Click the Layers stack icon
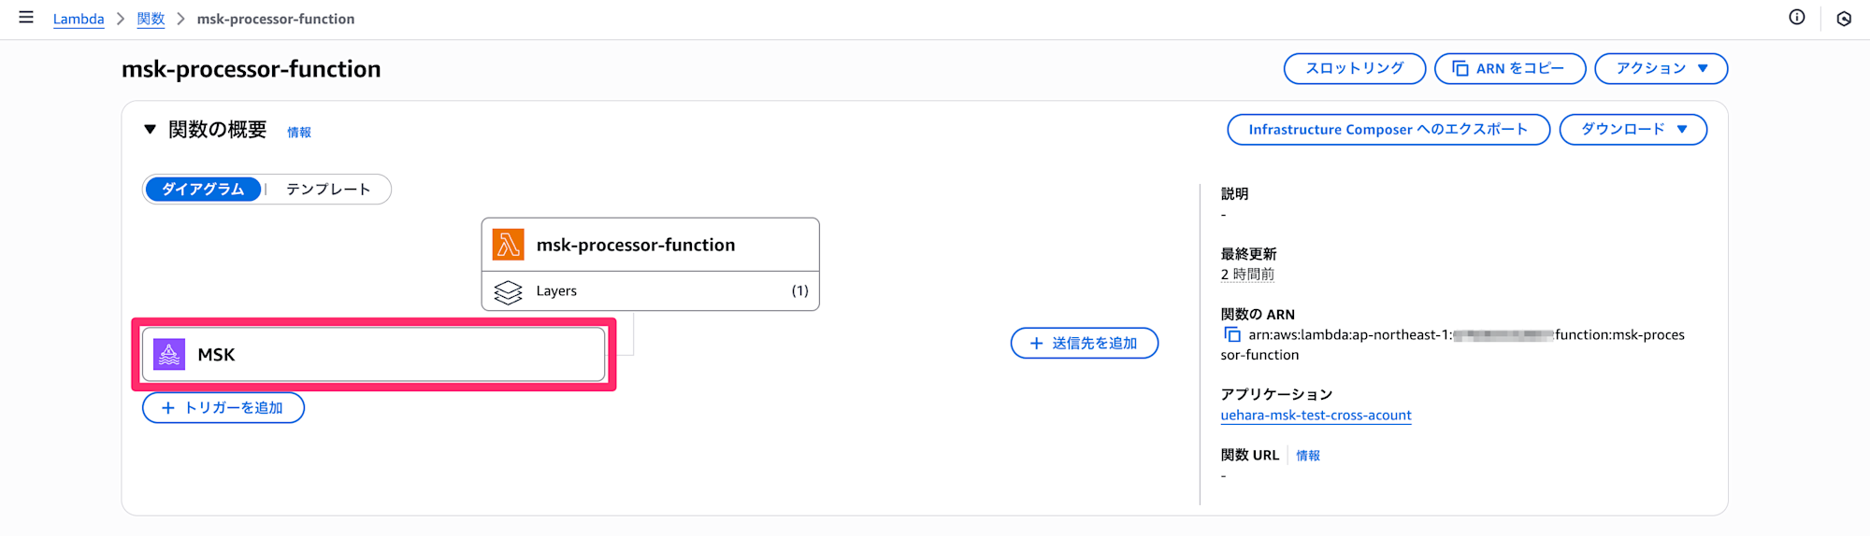The image size is (1870, 536). pyautogui.click(x=508, y=292)
